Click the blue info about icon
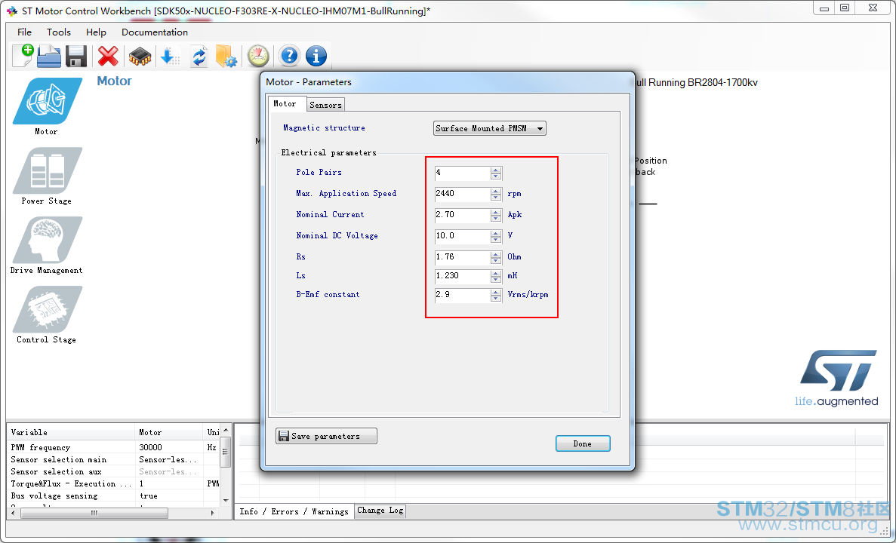 click(316, 56)
